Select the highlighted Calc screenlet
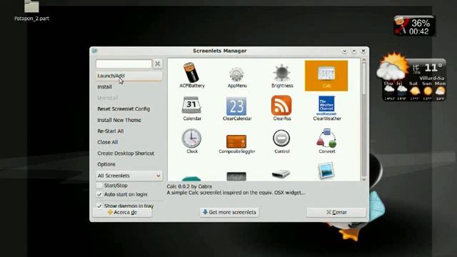Image resolution: width=457 pixels, height=257 pixels. [326, 76]
